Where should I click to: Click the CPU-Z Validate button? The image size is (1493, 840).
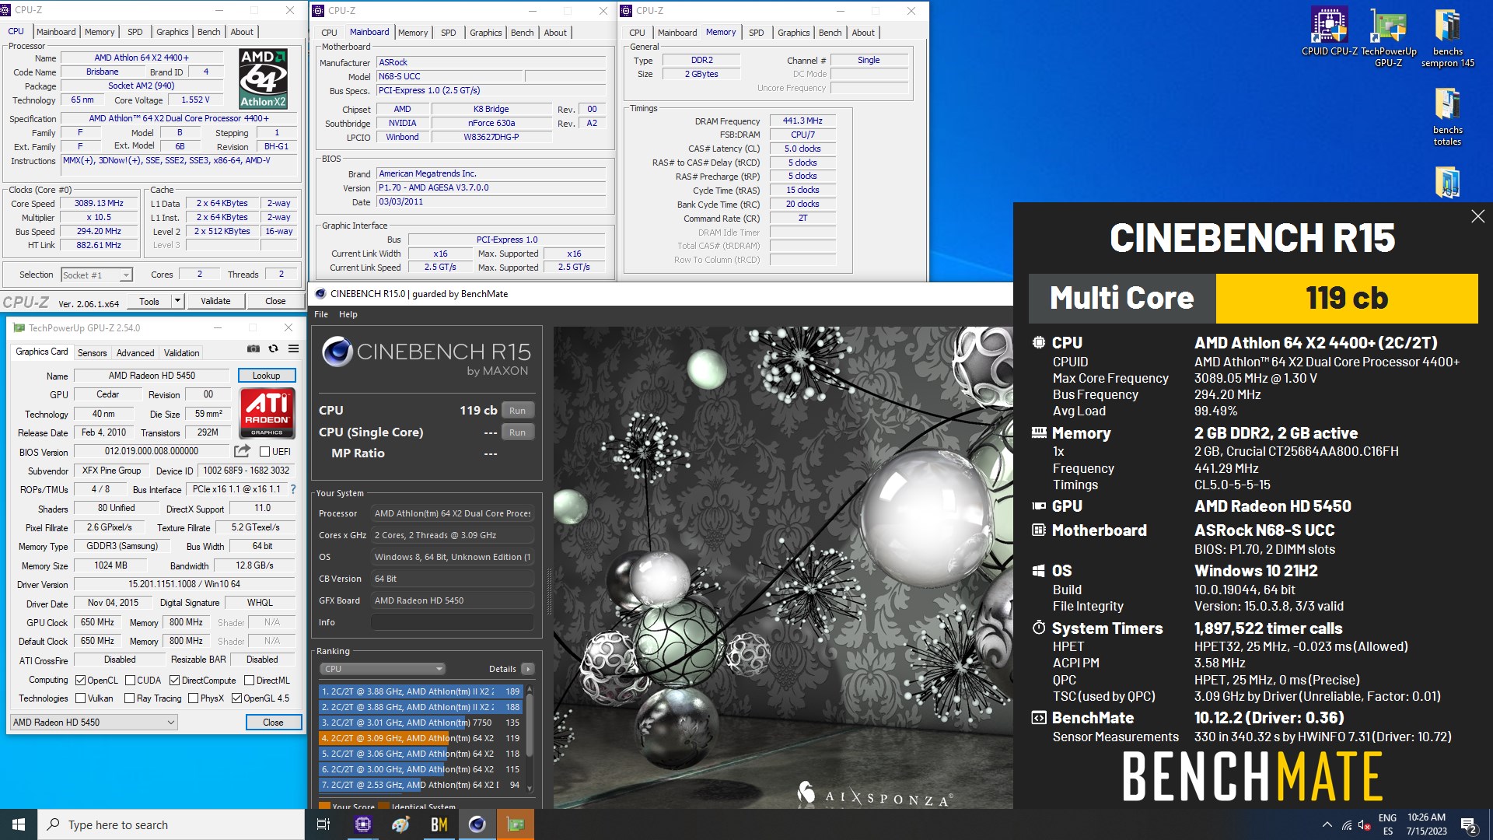point(215,301)
